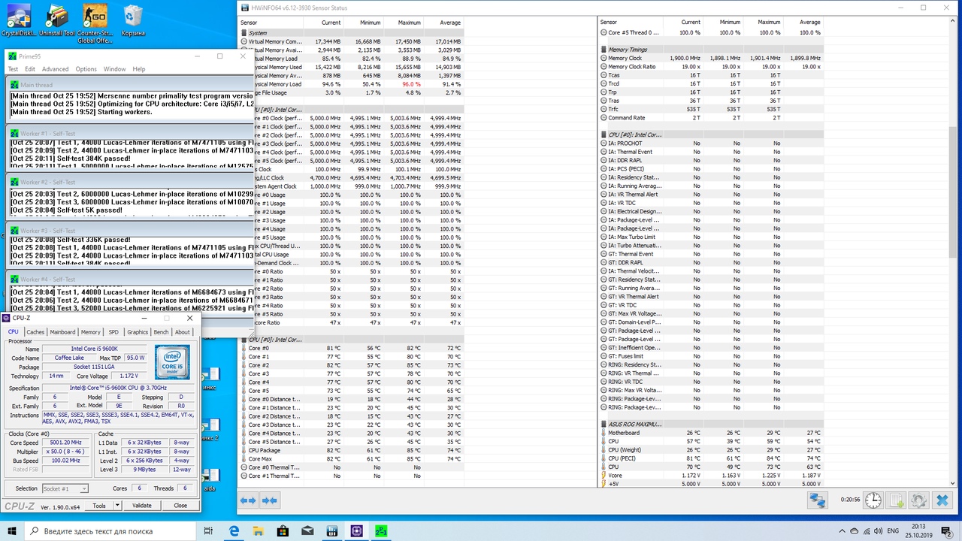
Task: Click the Windows taskbar search box
Action: pyautogui.click(x=112, y=530)
